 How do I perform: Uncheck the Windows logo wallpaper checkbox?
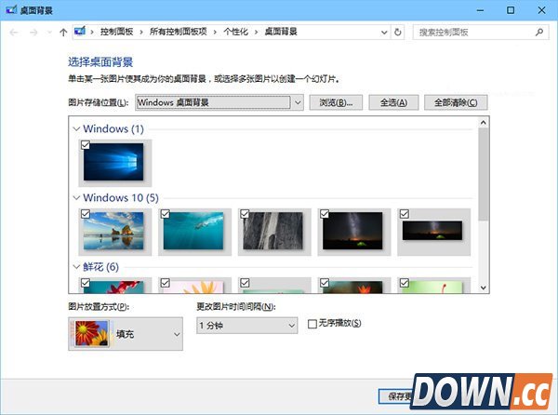pos(86,145)
